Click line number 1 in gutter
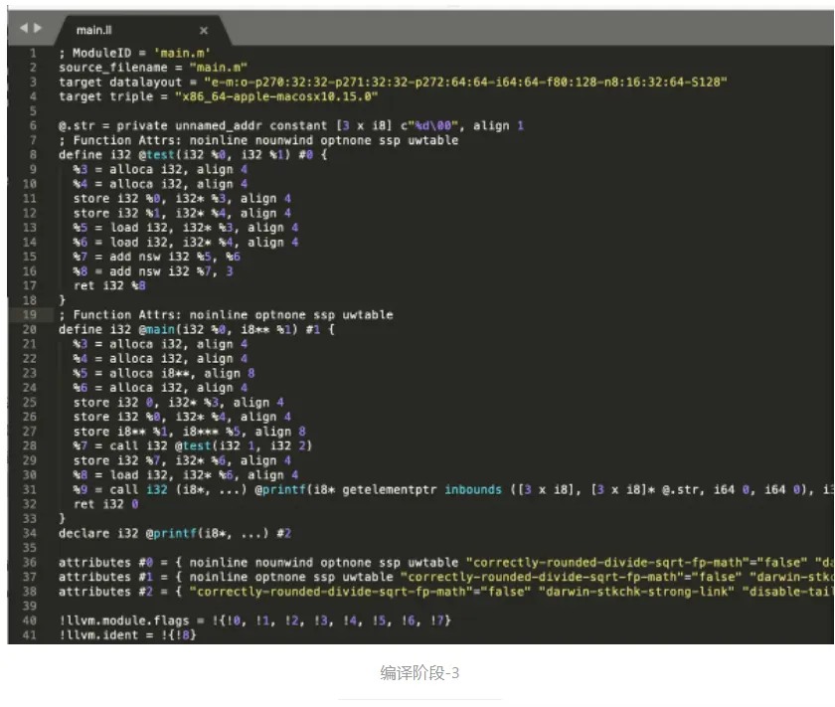Viewport: 835px width, 707px height. [33, 53]
